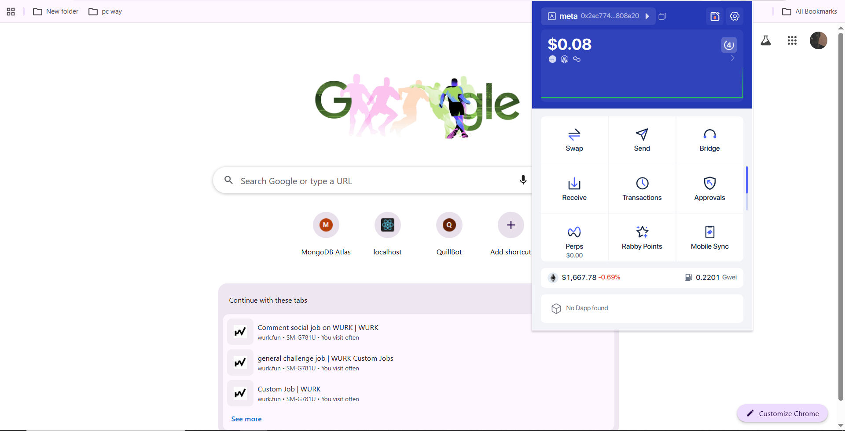Open wallet settings gear
The width and height of the screenshot is (845, 431).
point(735,16)
